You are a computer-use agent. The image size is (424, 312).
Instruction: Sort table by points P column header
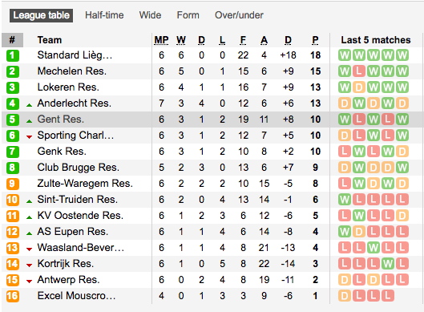[x=315, y=40]
